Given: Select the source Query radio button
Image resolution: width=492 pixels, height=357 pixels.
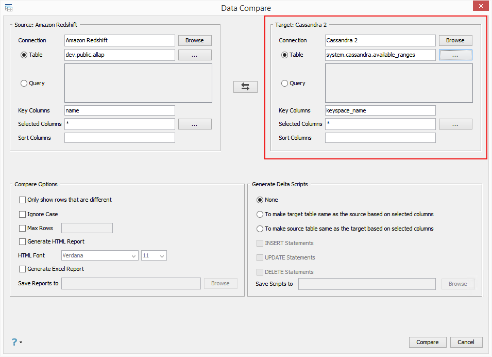Looking at the screenshot, I should pos(24,83).
